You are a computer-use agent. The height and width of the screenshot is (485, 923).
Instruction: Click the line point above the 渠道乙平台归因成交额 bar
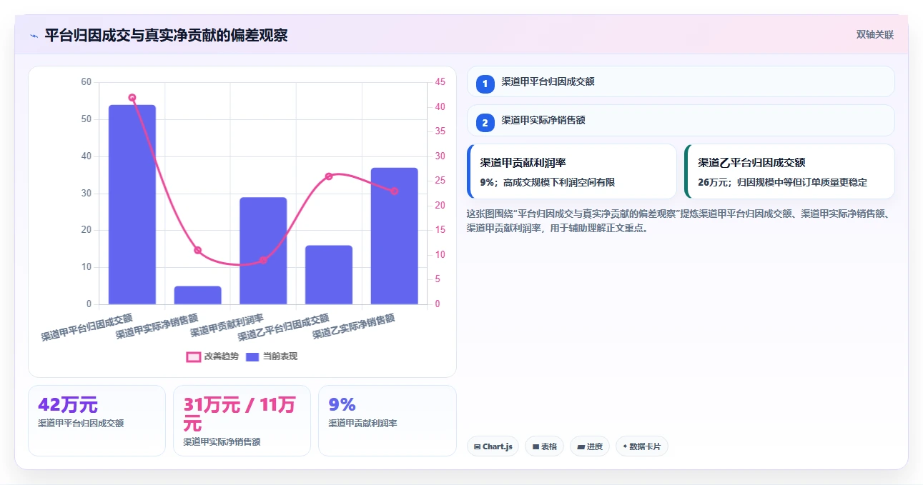click(329, 176)
